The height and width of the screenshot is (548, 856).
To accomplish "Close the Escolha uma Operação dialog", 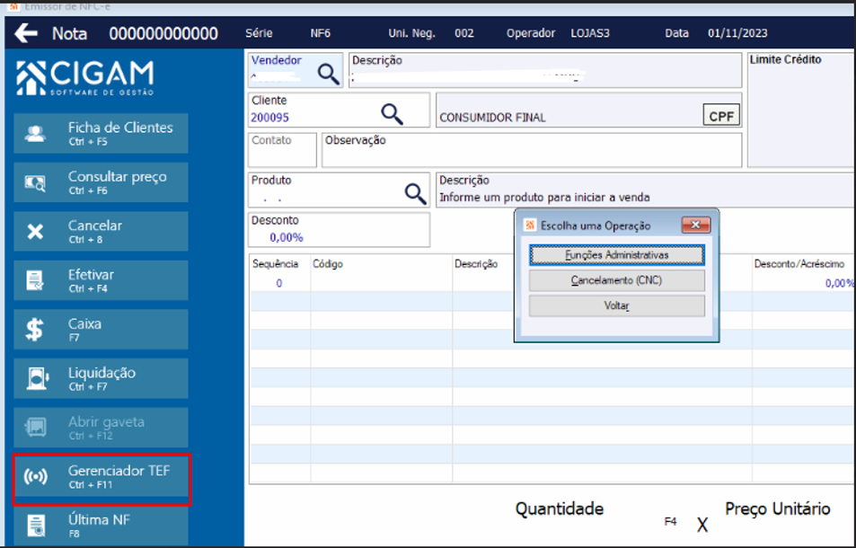I will tap(696, 225).
